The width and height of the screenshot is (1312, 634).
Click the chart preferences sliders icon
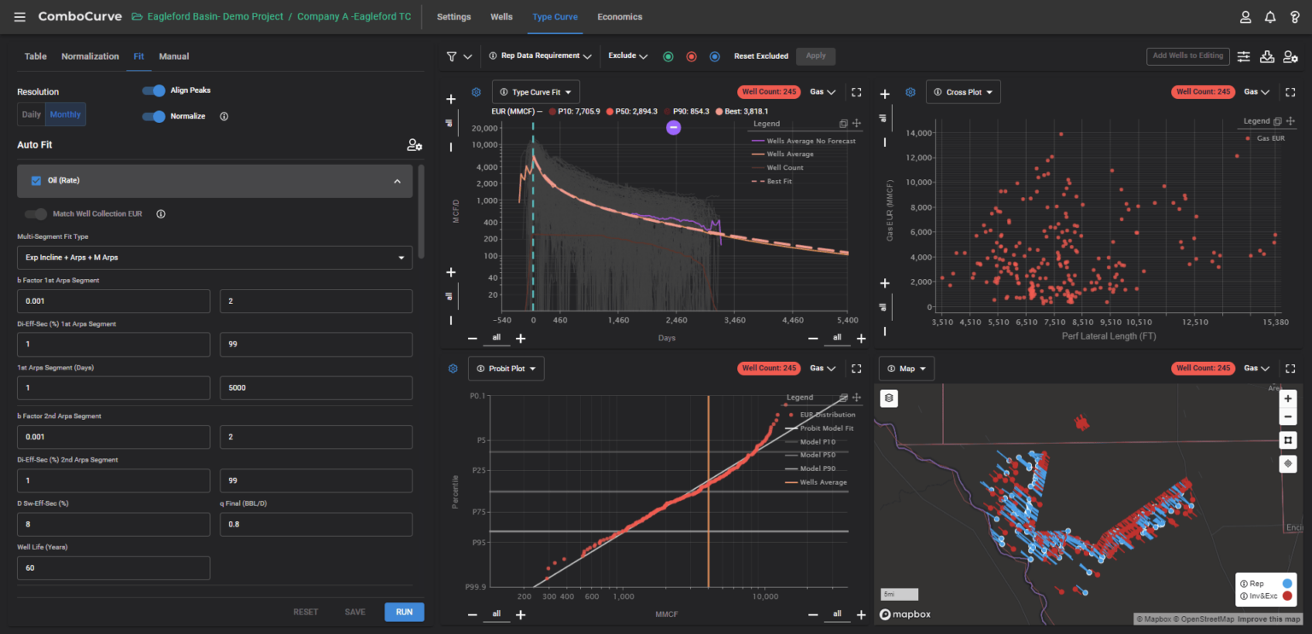(1244, 55)
